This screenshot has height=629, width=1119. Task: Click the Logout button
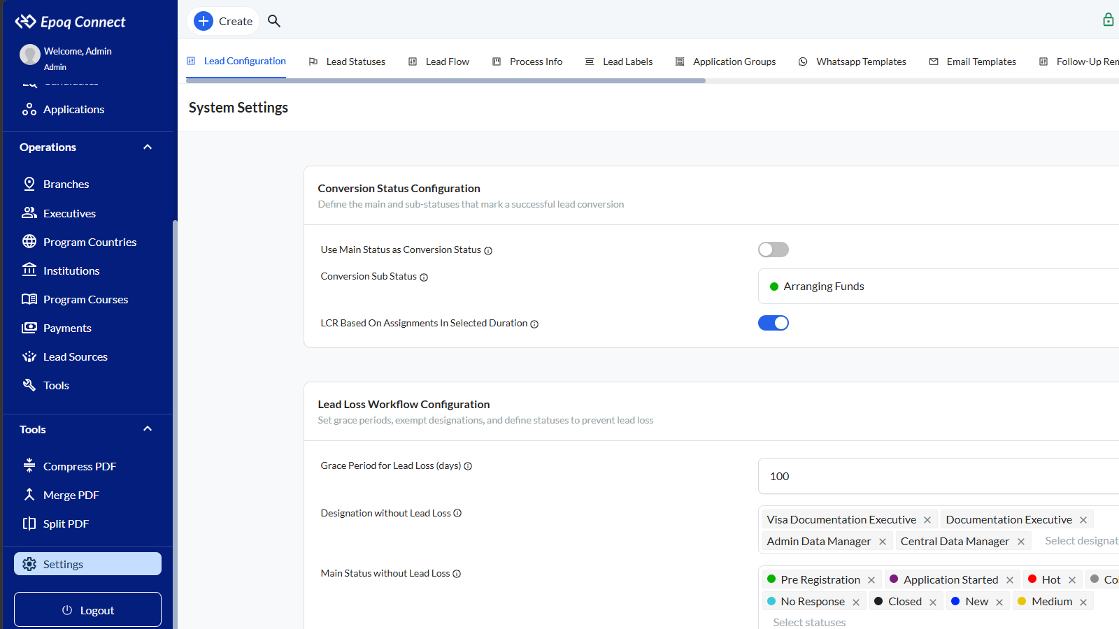(x=87, y=609)
